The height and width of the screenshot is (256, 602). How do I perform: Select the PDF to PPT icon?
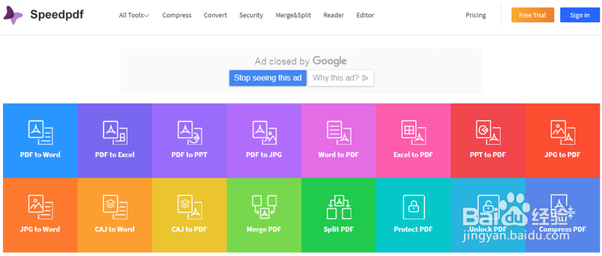[190, 133]
